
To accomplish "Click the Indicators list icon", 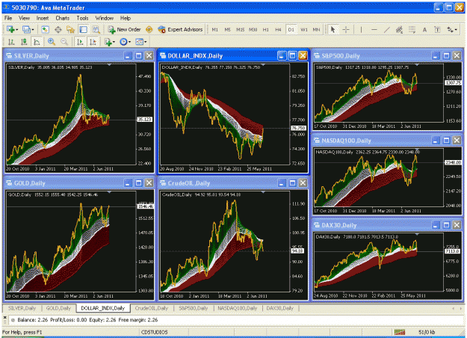I will click(x=108, y=42).
